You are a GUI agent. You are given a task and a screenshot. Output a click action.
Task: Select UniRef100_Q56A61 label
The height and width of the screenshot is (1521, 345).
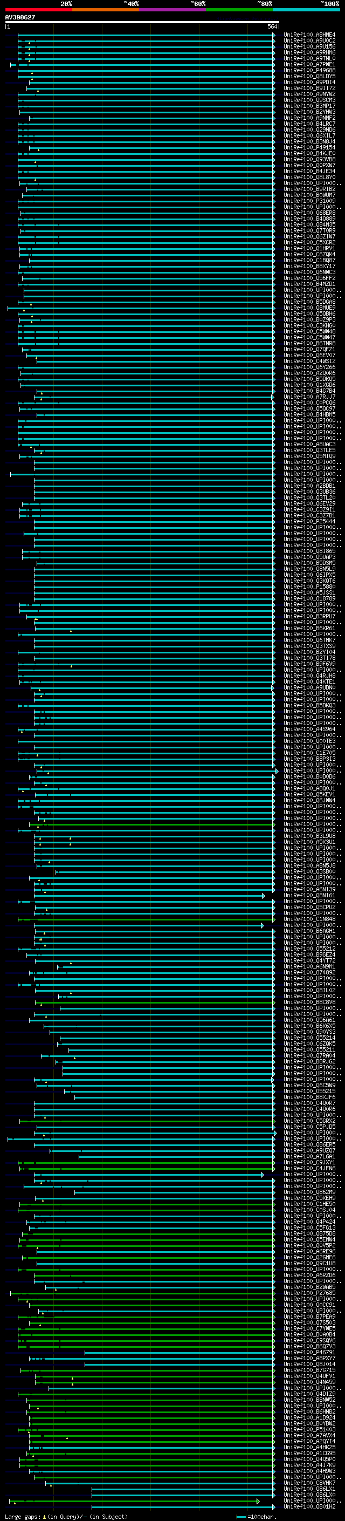309,1020
